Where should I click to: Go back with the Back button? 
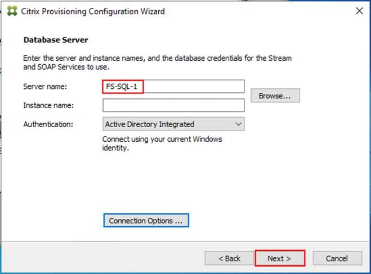click(229, 258)
